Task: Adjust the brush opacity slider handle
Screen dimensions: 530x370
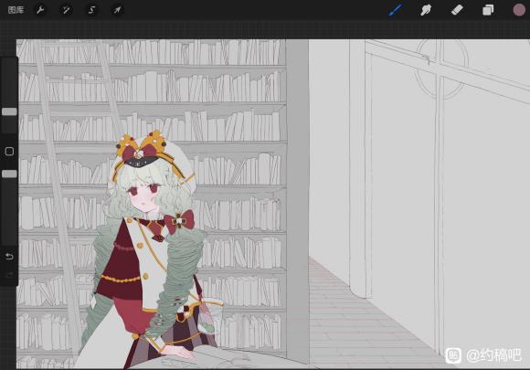Action: (9, 174)
